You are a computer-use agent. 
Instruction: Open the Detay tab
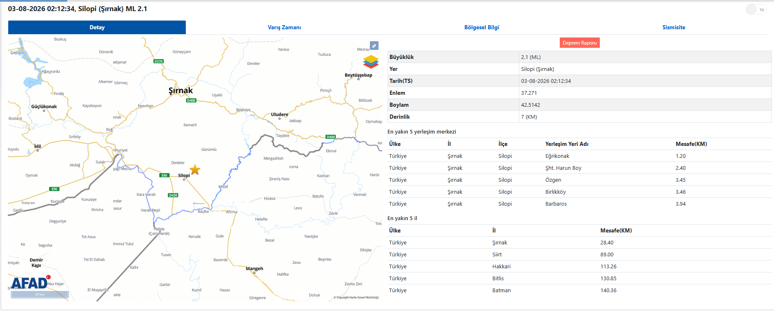point(97,27)
